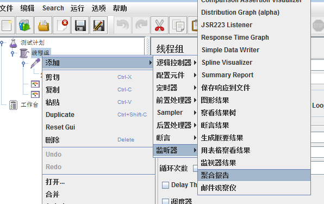Viewport: 324px width, 204px height.
Task: Add the JSR223 Listener item
Action: pos(254,25)
